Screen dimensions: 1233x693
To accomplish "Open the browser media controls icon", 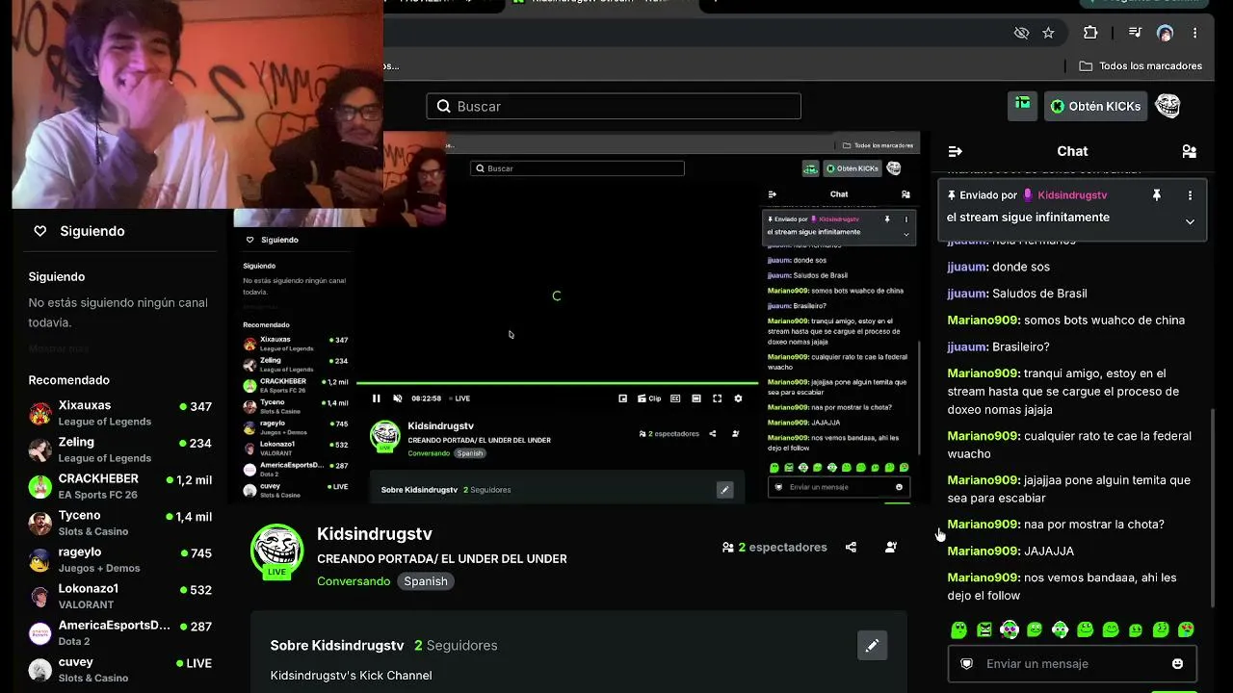I will pos(1136,33).
